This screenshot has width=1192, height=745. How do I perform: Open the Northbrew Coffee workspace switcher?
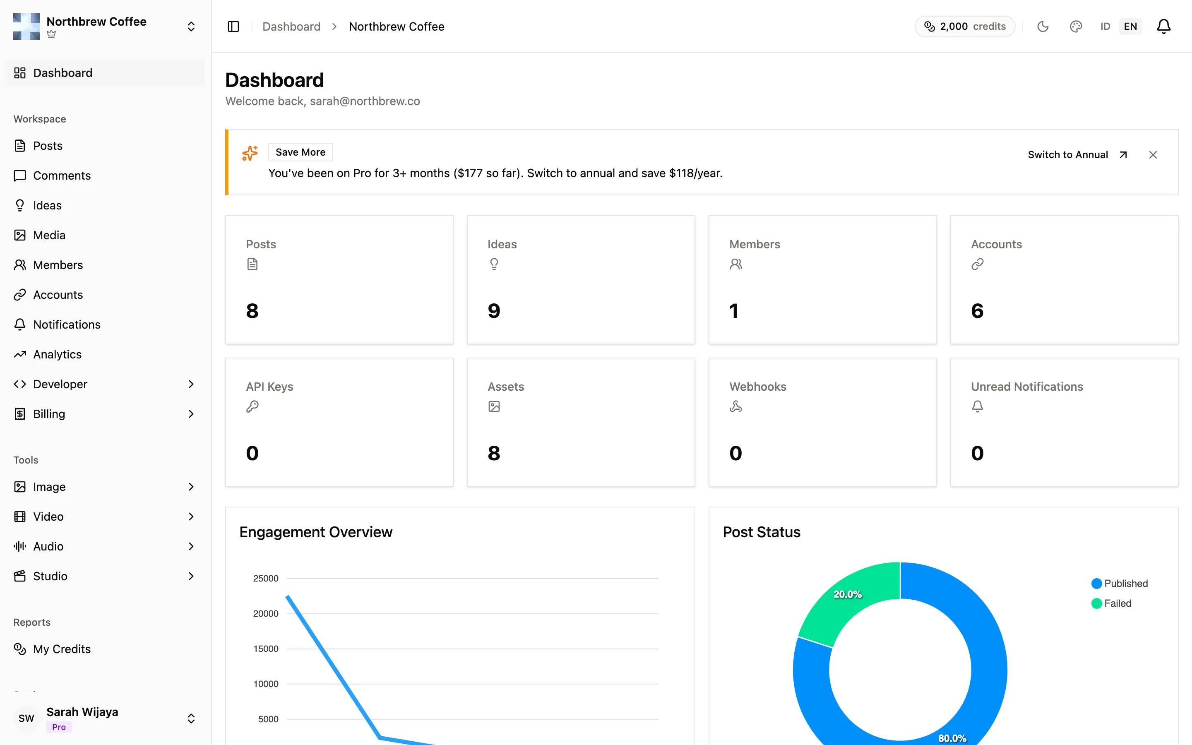[x=105, y=26]
